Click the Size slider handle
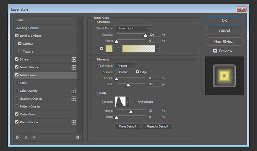 (128, 85)
